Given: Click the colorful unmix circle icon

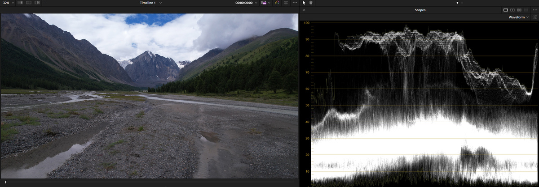Looking at the screenshot, I should tap(277, 3).
